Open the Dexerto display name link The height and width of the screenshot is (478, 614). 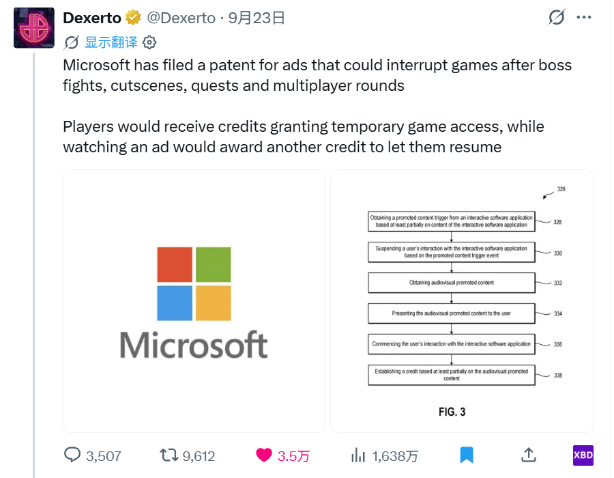coord(92,18)
